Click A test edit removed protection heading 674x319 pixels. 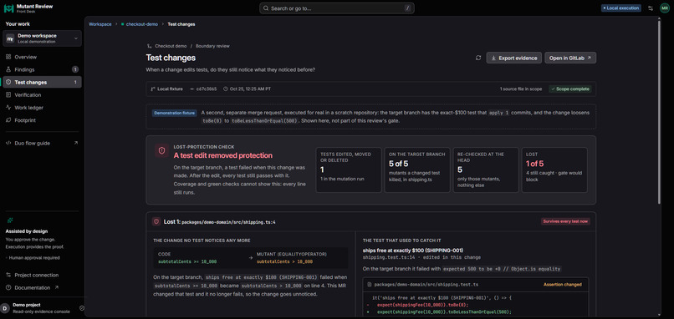(223, 155)
